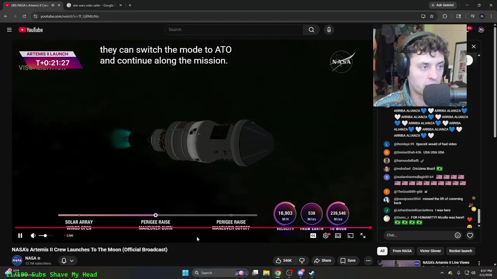This screenshot has height=279, width=497.
Task: Open the Windows Start menu
Action: [186, 273]
